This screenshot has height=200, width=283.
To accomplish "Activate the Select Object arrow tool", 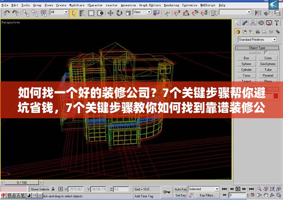I will [x=74, y=13].
